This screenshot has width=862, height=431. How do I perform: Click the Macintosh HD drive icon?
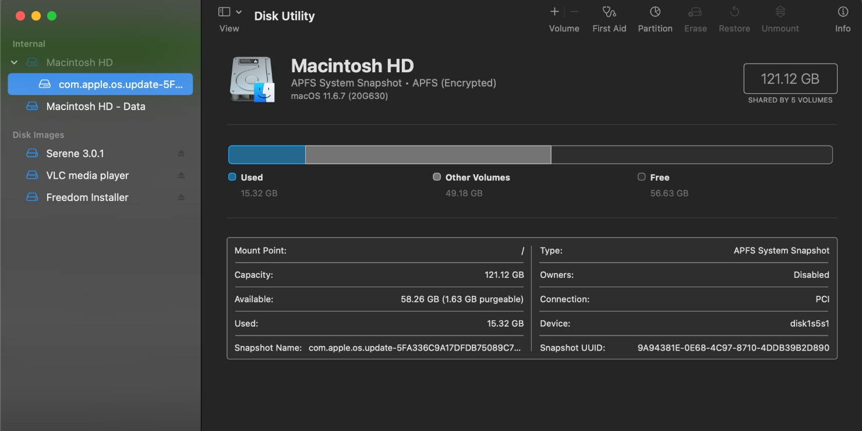coord(252,80)
